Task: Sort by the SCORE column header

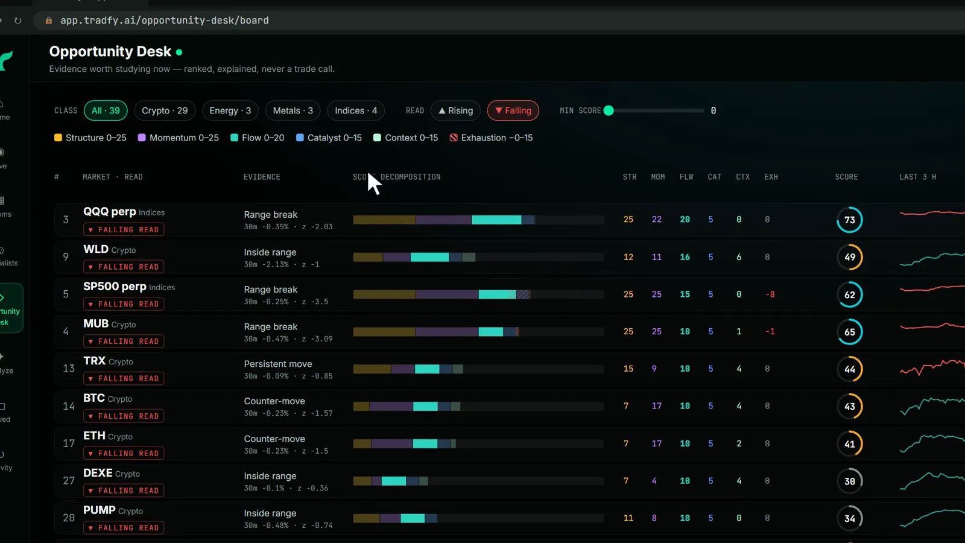Action: tap(846, 177)
